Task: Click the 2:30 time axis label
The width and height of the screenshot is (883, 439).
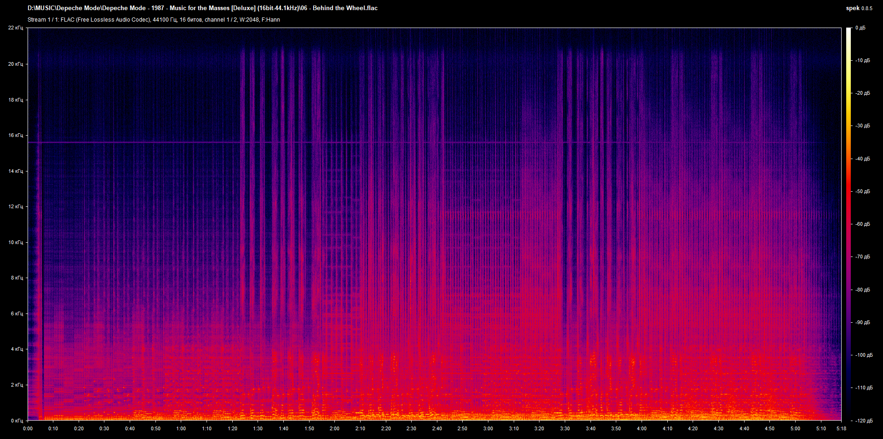Action: point(411,428)
